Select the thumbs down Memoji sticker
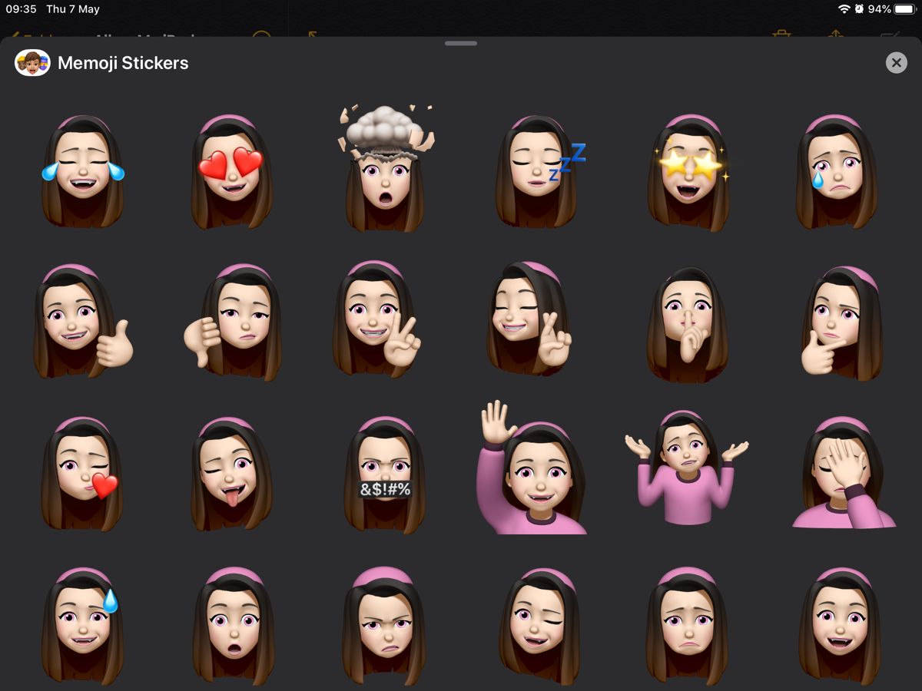The width and height of the screenshot is (922, 691). point(231,321)
